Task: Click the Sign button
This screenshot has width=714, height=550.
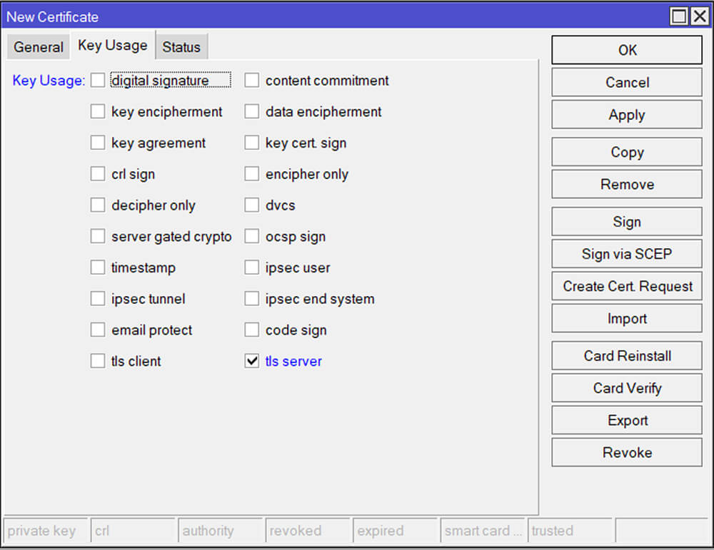Action: [627, 222]
